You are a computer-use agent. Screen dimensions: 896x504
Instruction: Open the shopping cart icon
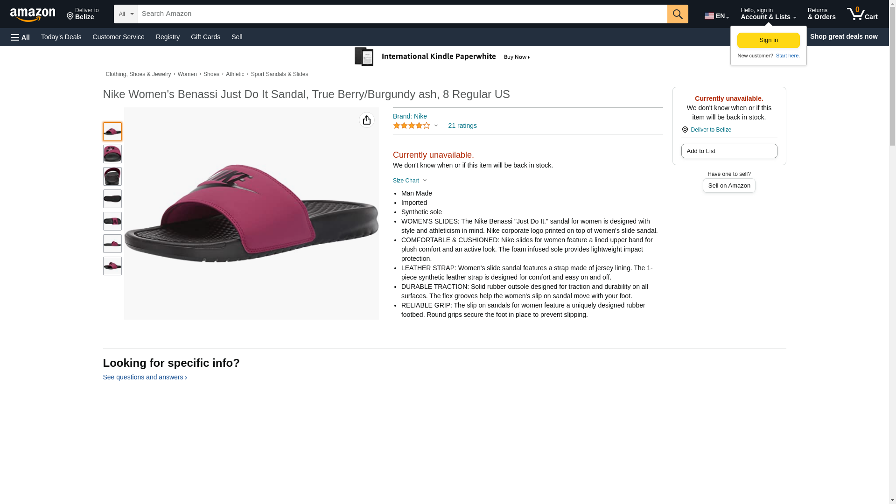(x=861, y=14)
